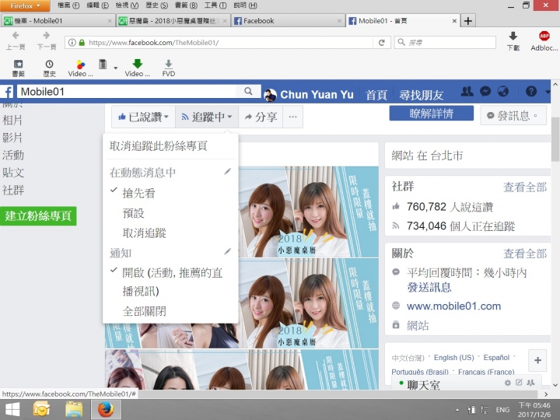This screenshot has width=560, height=420.
Task: Click the site info icon in address bar
Action: (x=72, y=43)
